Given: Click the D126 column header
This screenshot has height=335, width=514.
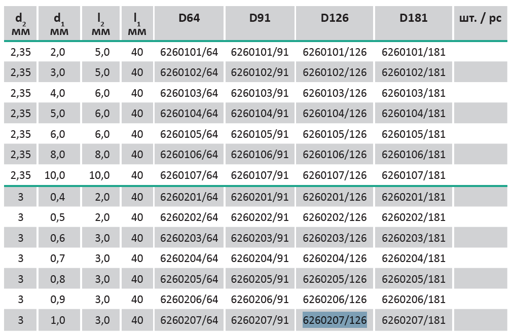Looking at the screenshot, I should [335, 18].
